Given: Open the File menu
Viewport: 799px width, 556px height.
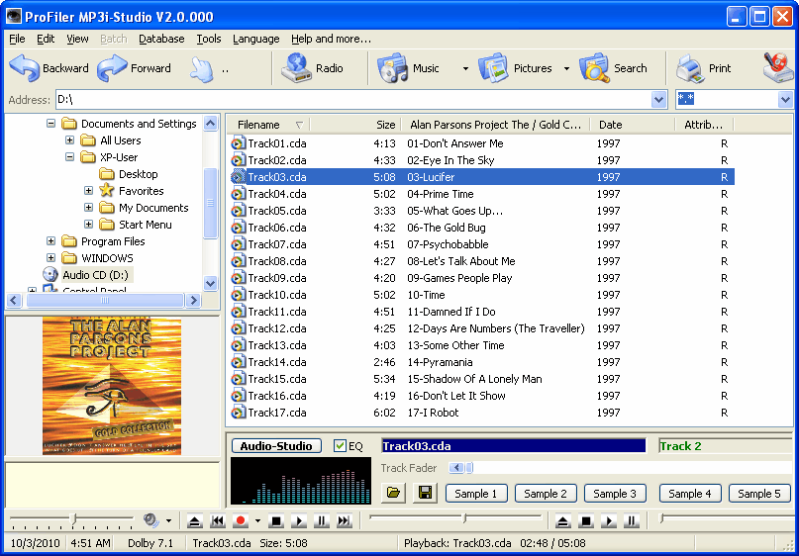Looking at the screenshot, I should pos(17,39).
